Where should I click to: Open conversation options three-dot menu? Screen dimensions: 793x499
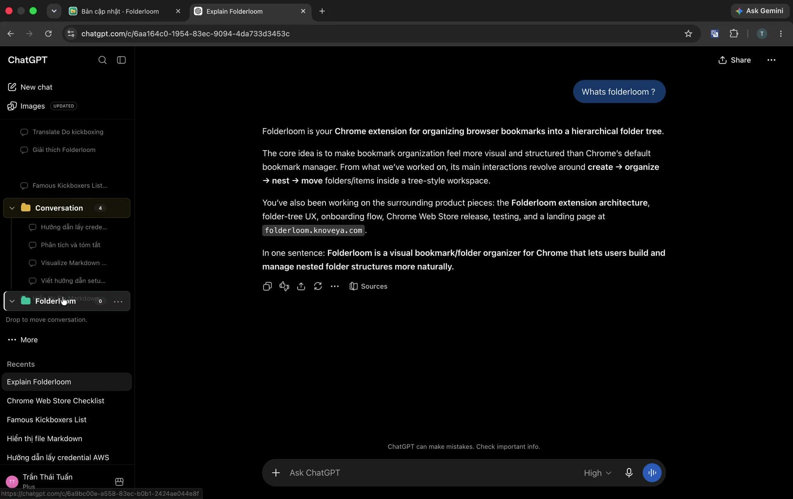[771, 60]
